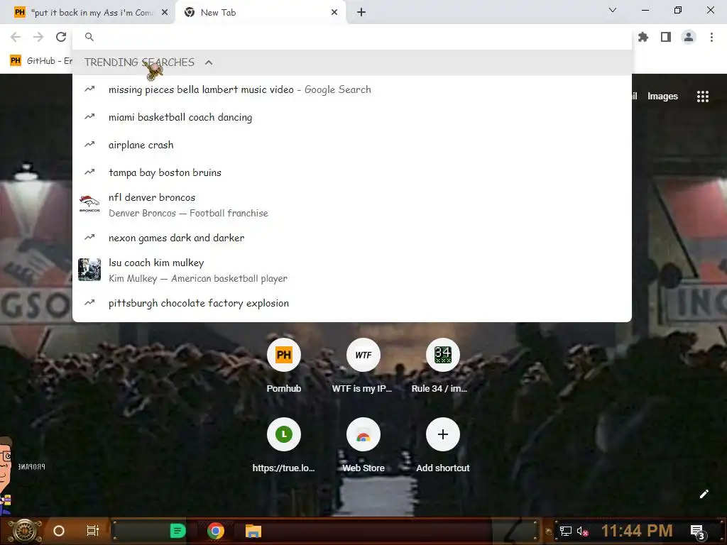Select 'lsu coach kim mulkey' suggestion

tap(352, 270)
